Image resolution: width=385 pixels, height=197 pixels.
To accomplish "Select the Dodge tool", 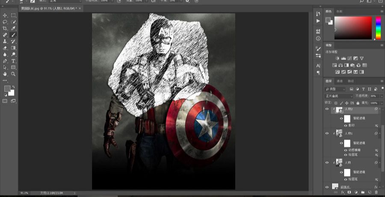I will click(x=13, y=54).
